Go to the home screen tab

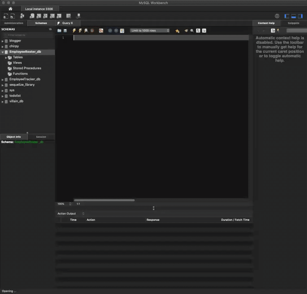tap(11, 9)
